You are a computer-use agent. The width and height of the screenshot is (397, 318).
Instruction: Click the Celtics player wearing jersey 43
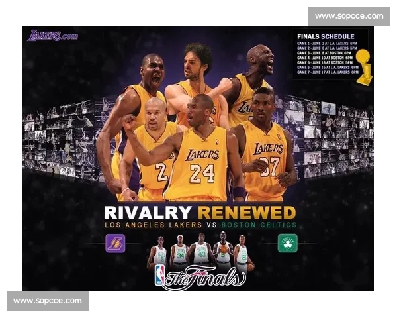(x=200, y=249)
